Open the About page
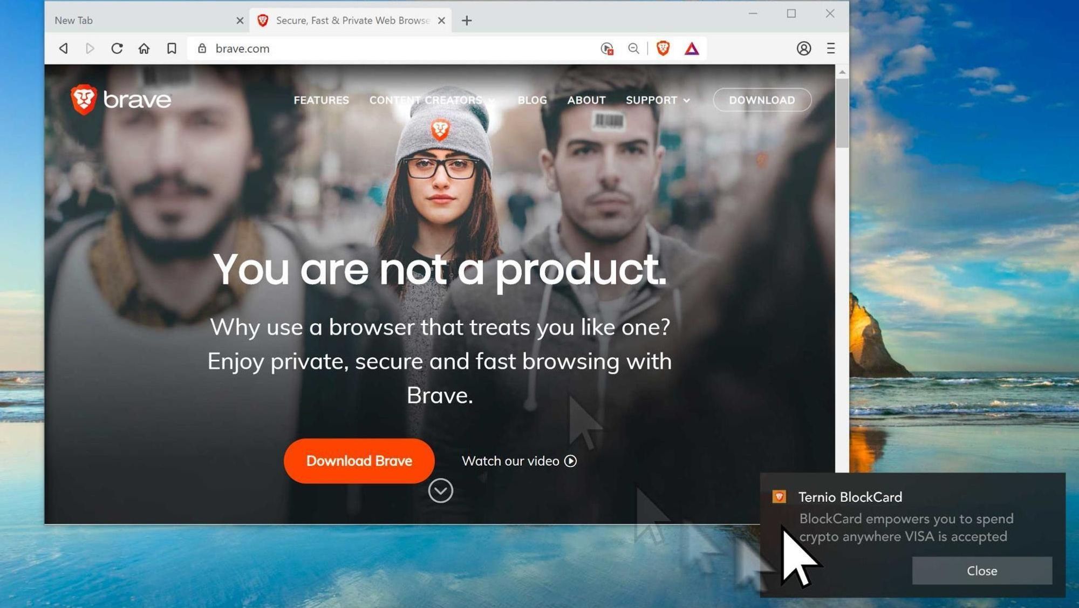Viewport: 1079px width, 608px height. 586,99
